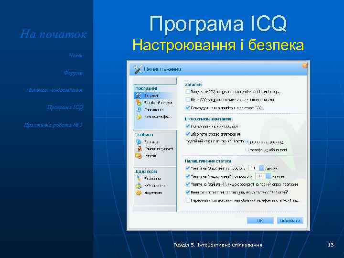This screenshot has height=258, width=344.
Task: Click footer text 'Розділ 5. Інтерактивне спілкування'
Action: tap(218, 245)
